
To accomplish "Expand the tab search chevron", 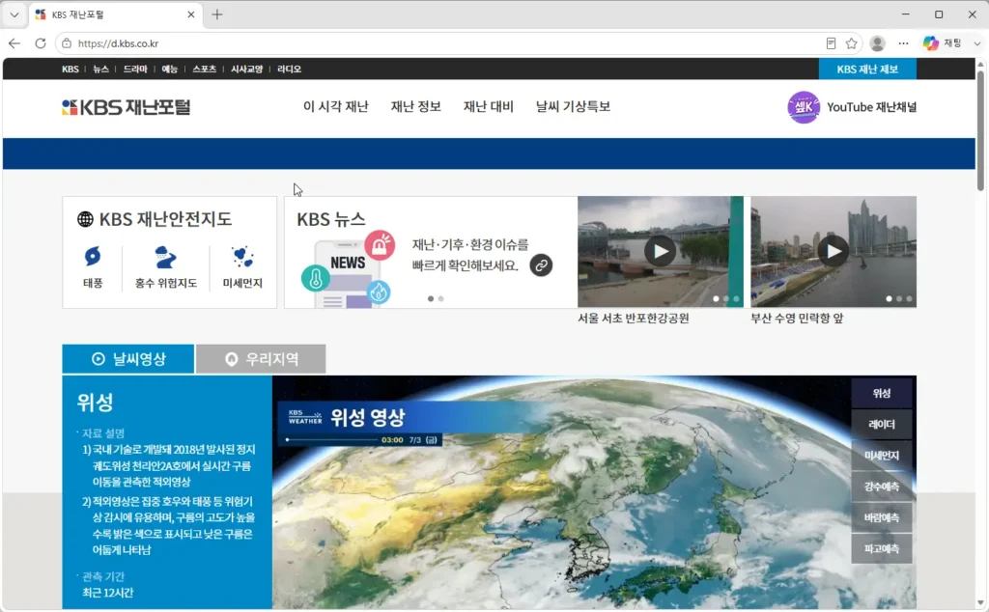I will 14,14.
